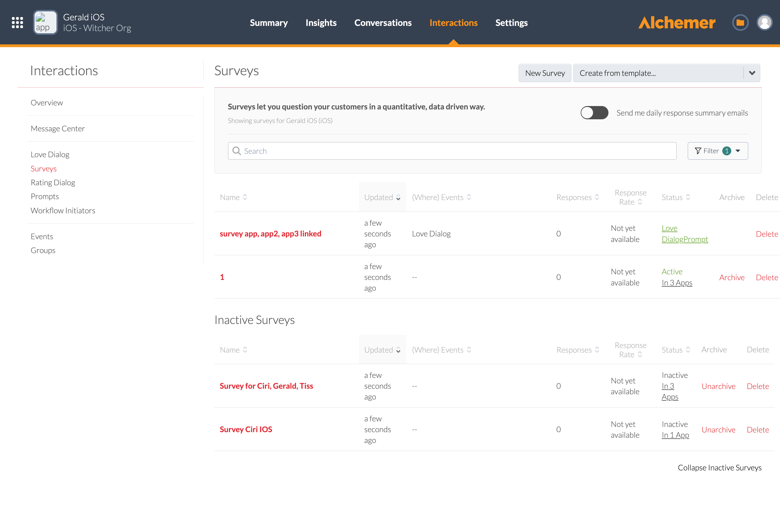Image resolution: width=780 pixels, height=508 pixels.
Task: Open Rating Dialog in sidebar
Action: click(x=53, y=182)
